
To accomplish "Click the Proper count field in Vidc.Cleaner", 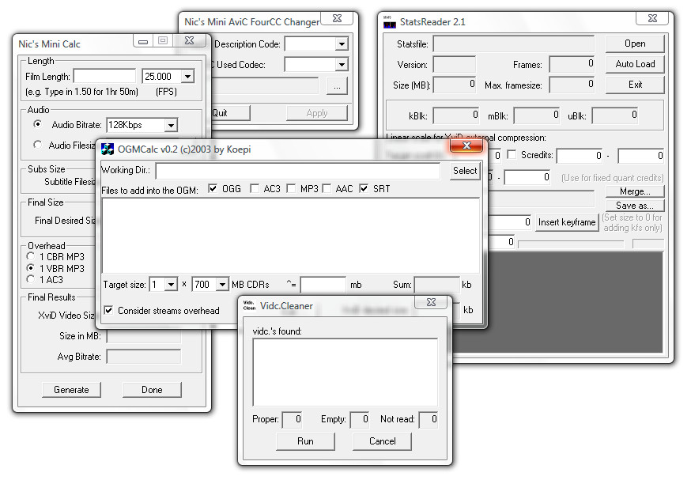I will tap(292, 420).
